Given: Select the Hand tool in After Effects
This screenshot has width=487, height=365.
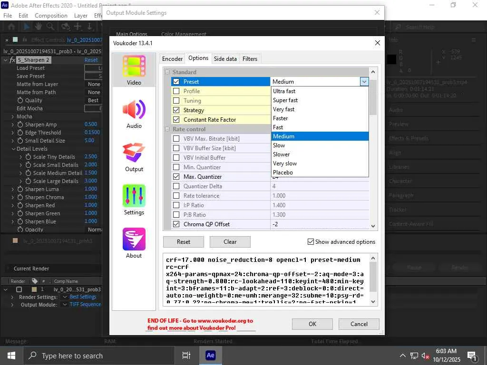Looking at the screenshot, I should [x=38, y=27].
